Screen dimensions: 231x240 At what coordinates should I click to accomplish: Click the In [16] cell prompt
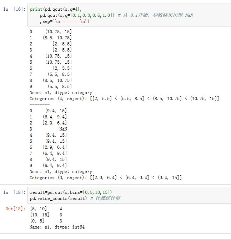point(14,9)
